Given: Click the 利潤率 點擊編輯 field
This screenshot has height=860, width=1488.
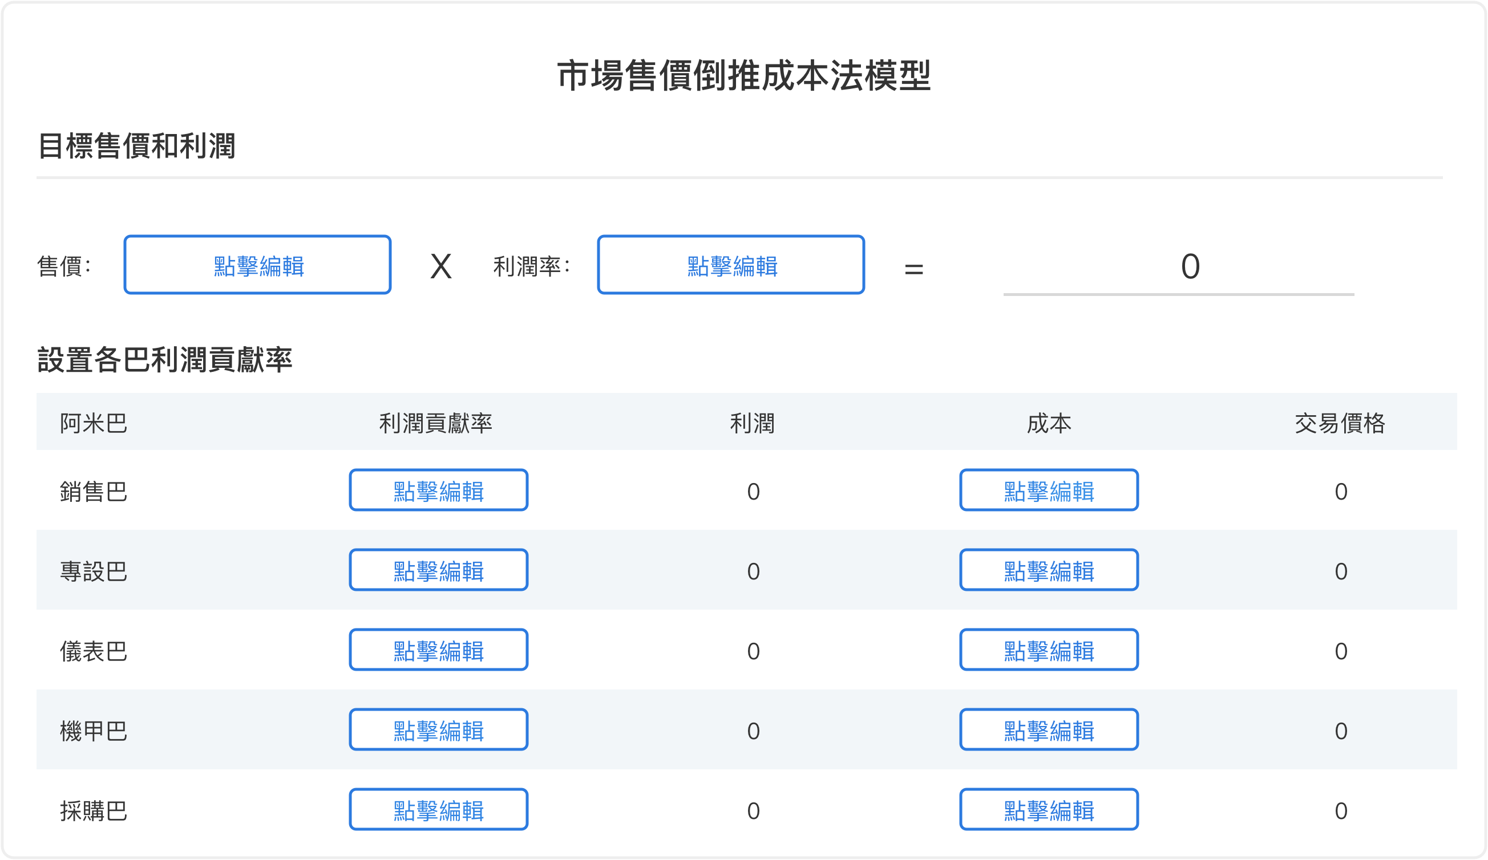Looking at the screenshot, I should pos(731,265).
